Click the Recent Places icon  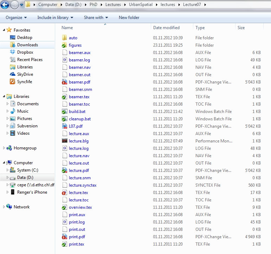coord(13,60)
